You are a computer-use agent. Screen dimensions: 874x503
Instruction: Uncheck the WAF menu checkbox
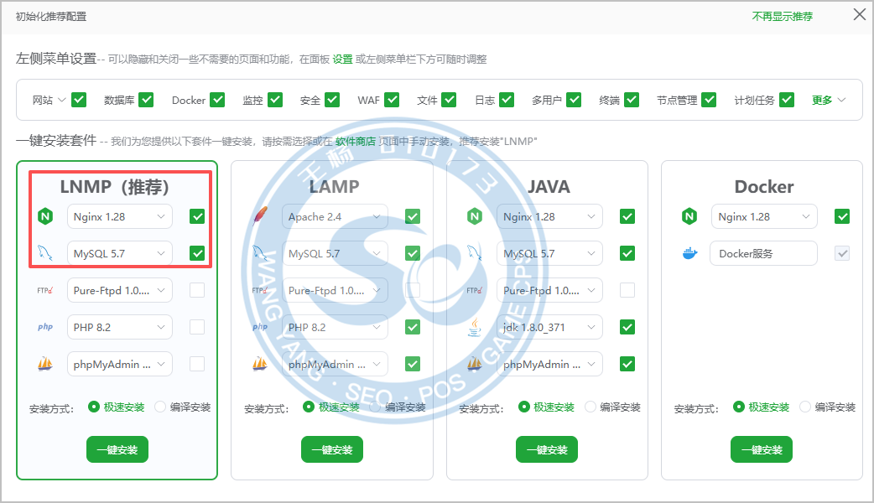[x=389, y=100]
